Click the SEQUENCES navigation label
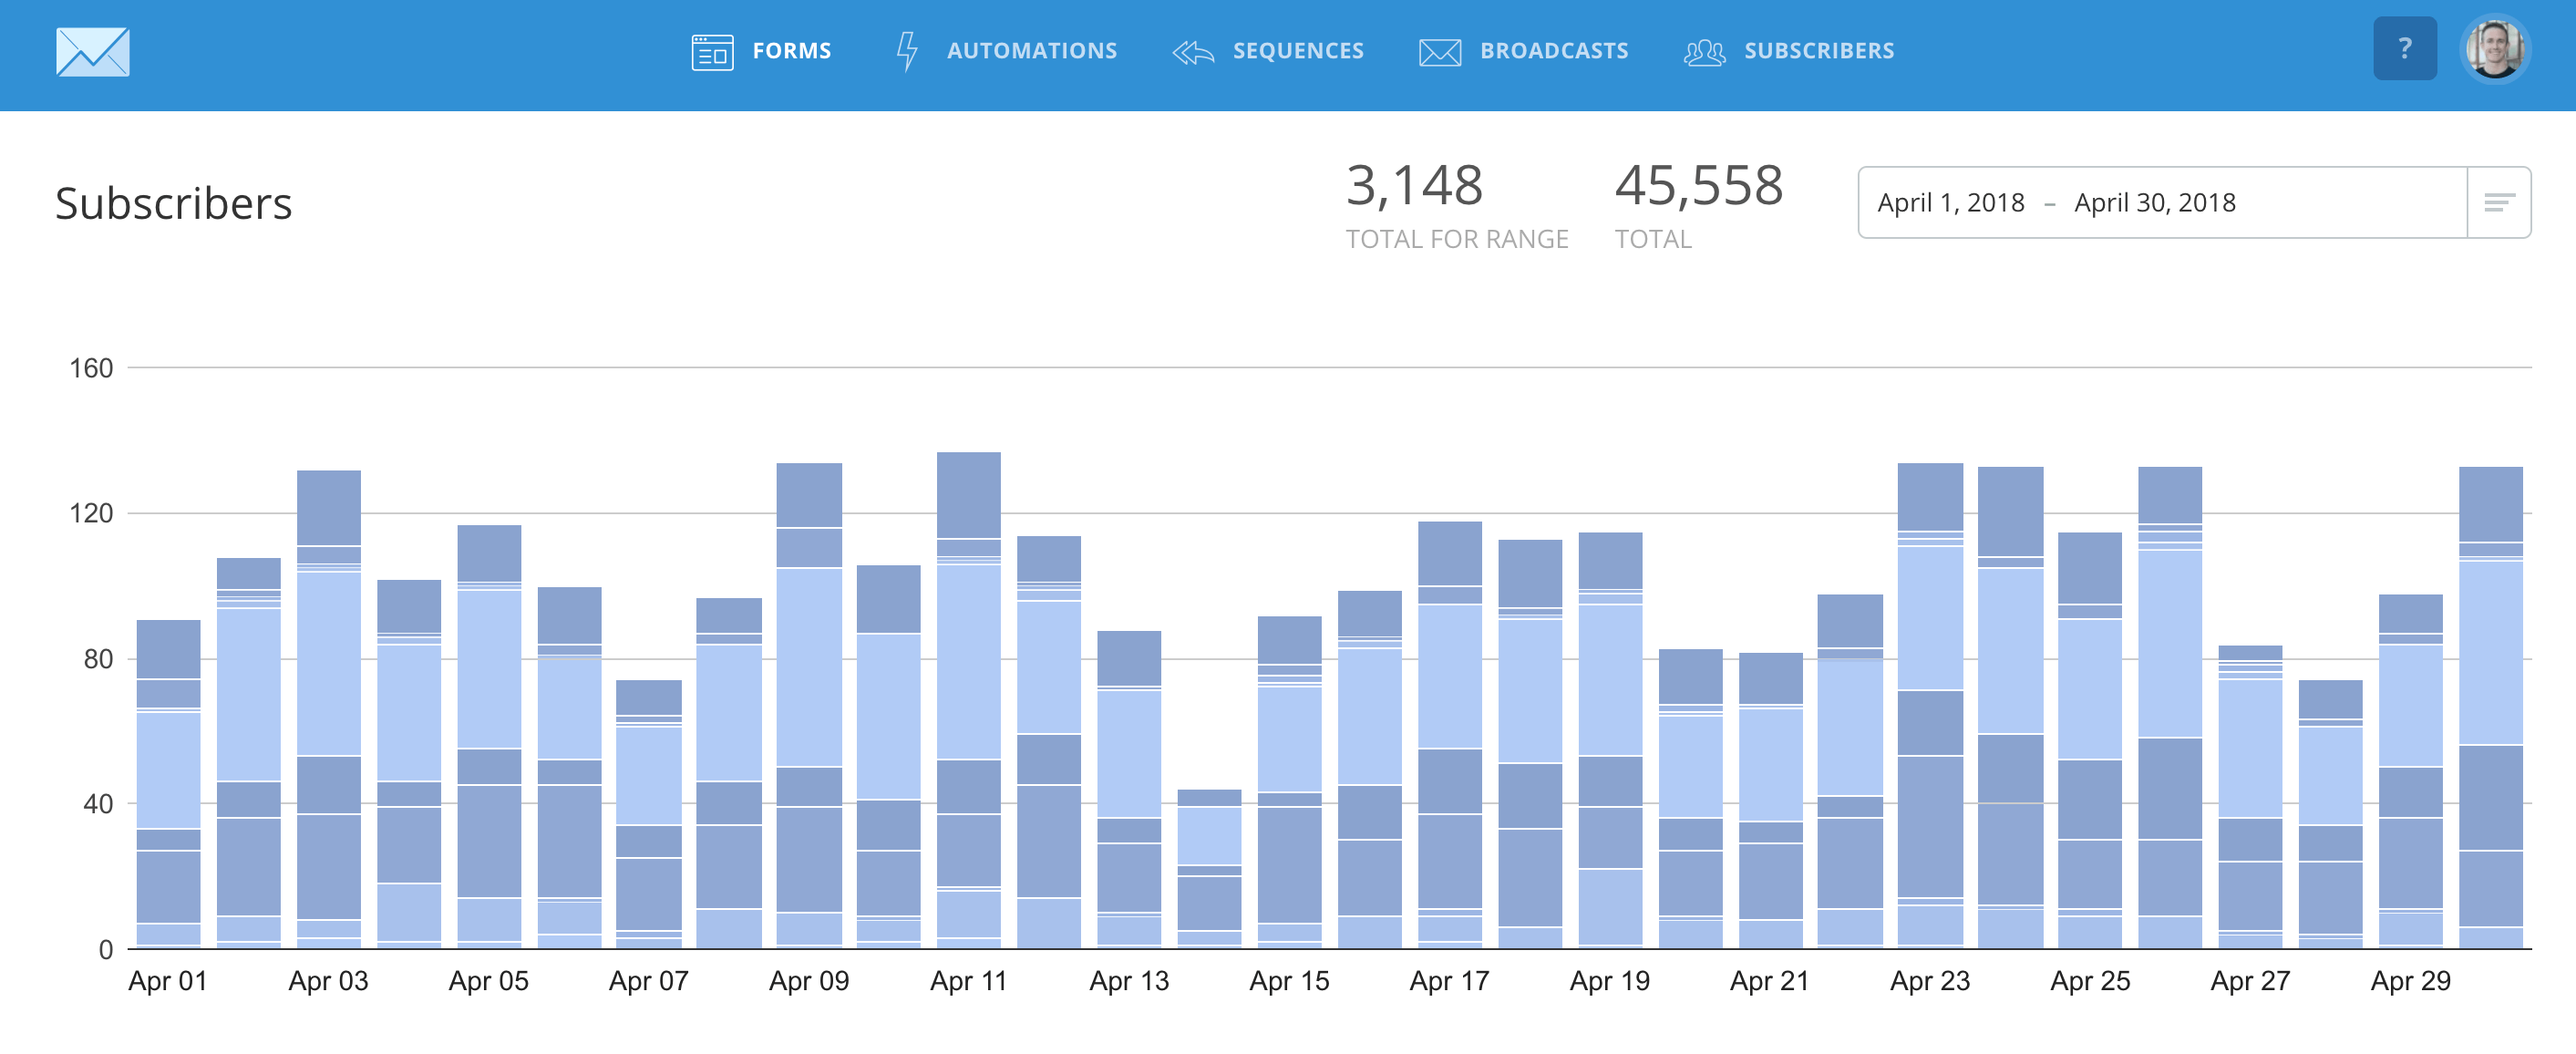Image resolution: width=2576 pixels, height=1054 pixels. [1299, 51]
